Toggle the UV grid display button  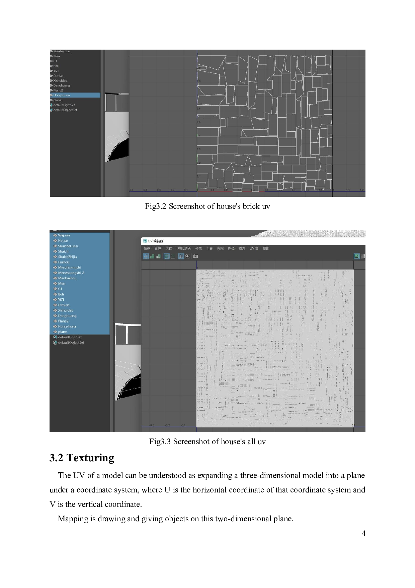pyautogui.click(x=181, y=256)
